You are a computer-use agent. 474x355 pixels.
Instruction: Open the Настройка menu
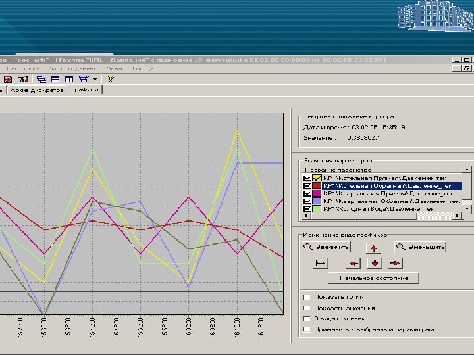click(23, 68)
